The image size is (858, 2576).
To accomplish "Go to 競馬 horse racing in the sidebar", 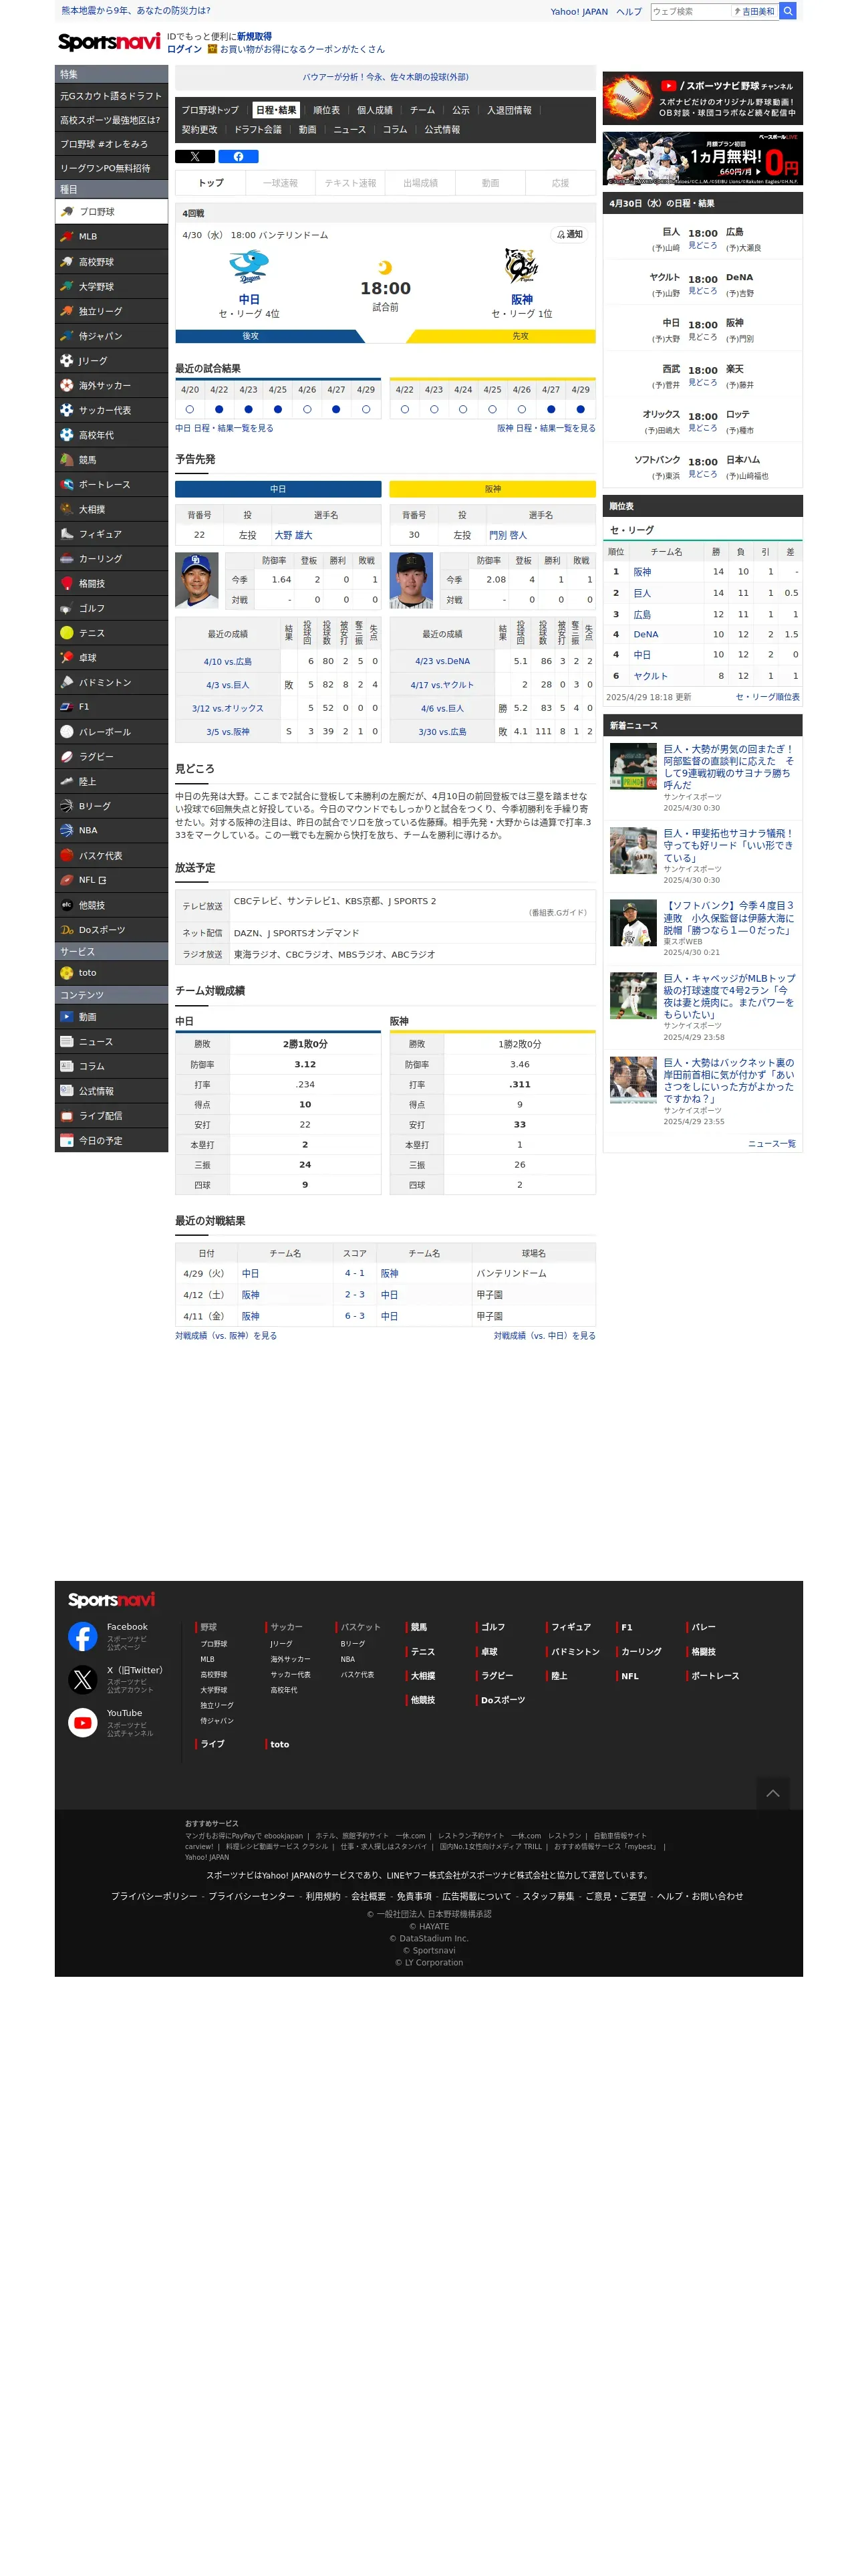I will pos(67,460).
